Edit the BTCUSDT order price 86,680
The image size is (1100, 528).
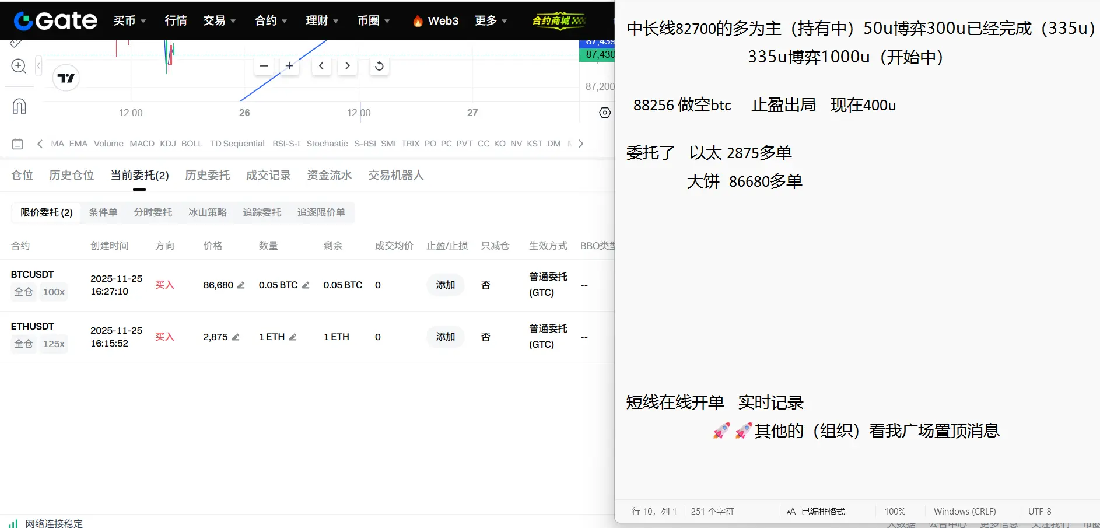coord(241,285)
